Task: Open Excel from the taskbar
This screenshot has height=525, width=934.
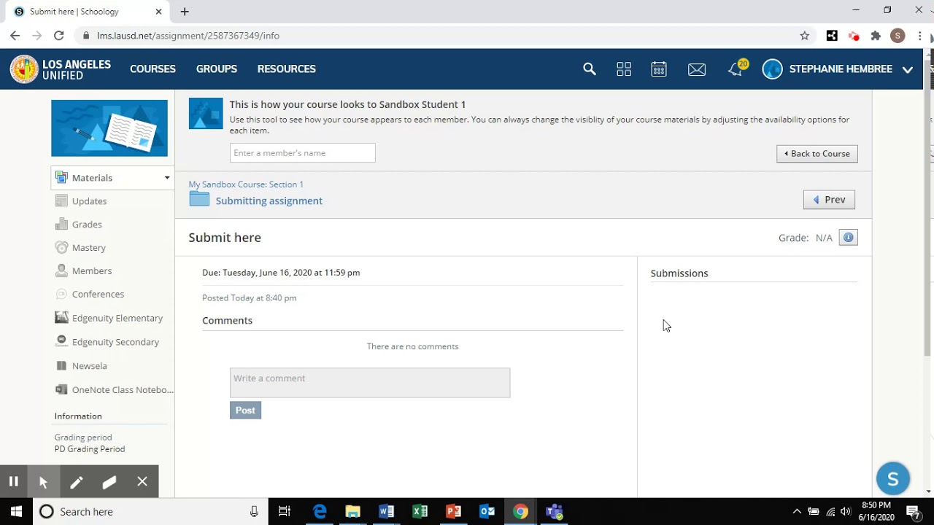Action: pos(420,512)
